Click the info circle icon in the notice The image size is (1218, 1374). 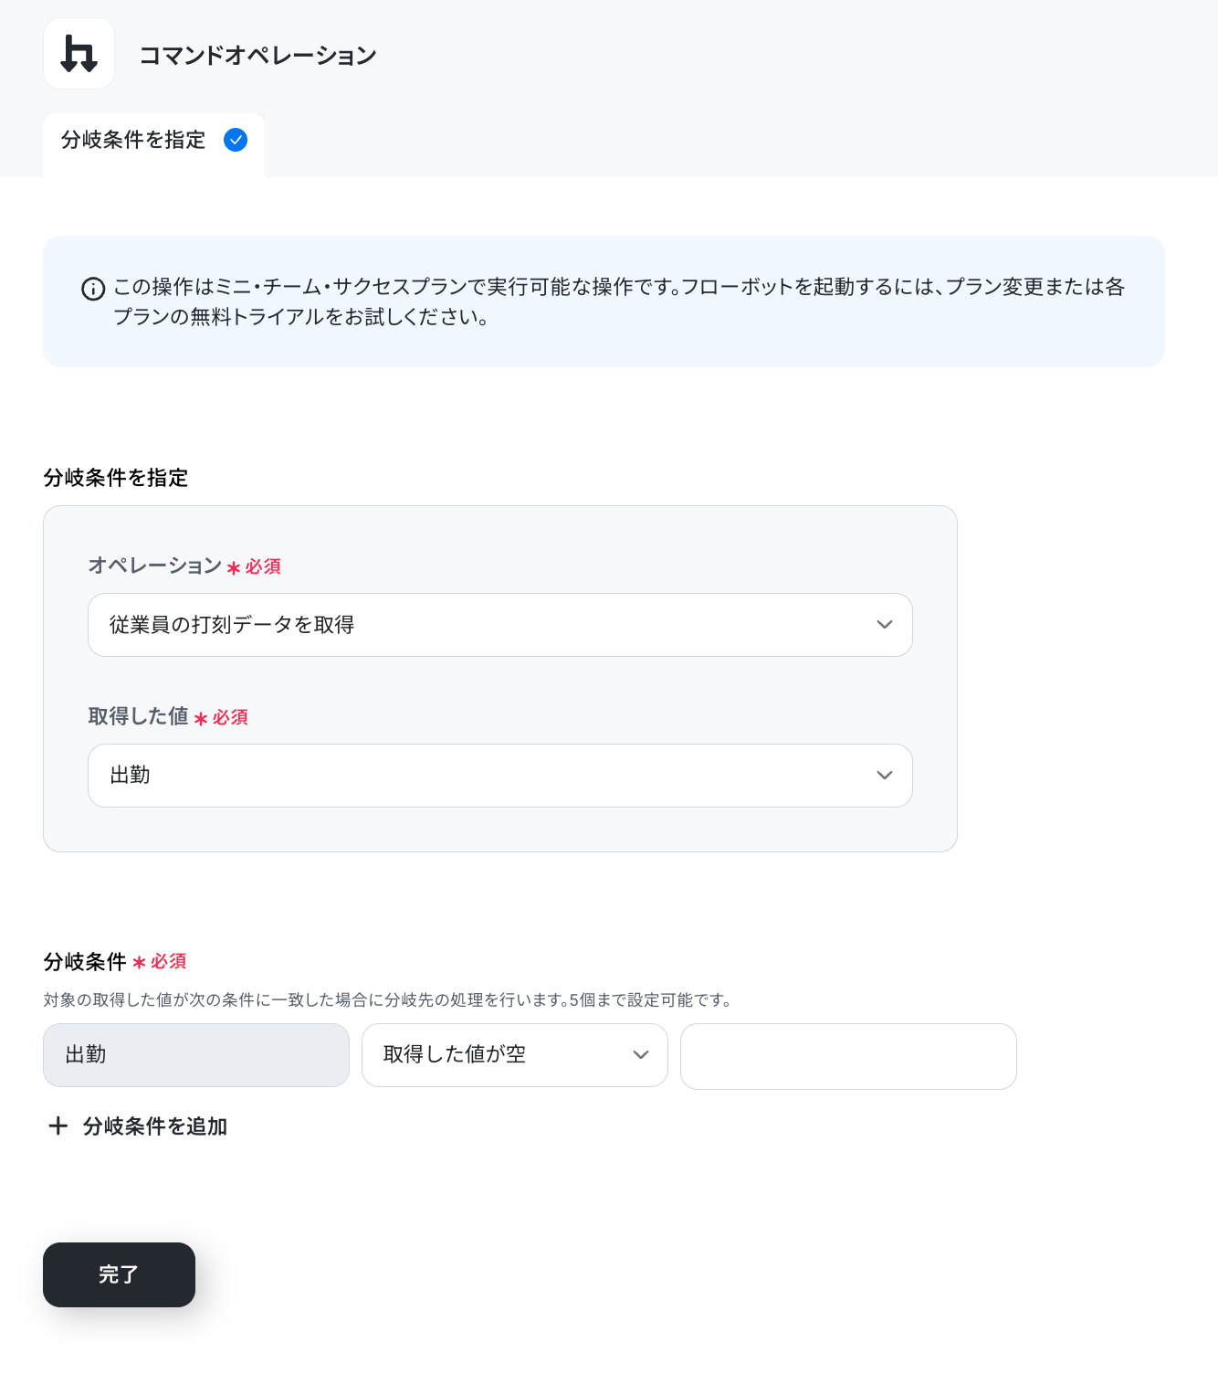[x=93, y=289]
